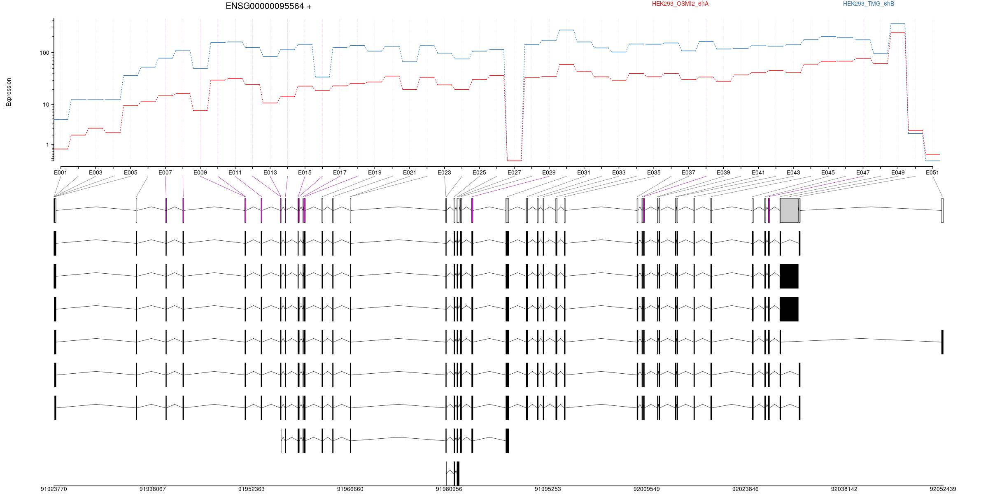This screenshot has height=498, width=988.
Task: Select the HEK293_TMG_6hB legend label
Action: (x=869, y=4)
